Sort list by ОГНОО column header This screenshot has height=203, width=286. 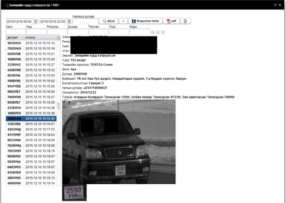pyautogui.click(x=40, y=38)
